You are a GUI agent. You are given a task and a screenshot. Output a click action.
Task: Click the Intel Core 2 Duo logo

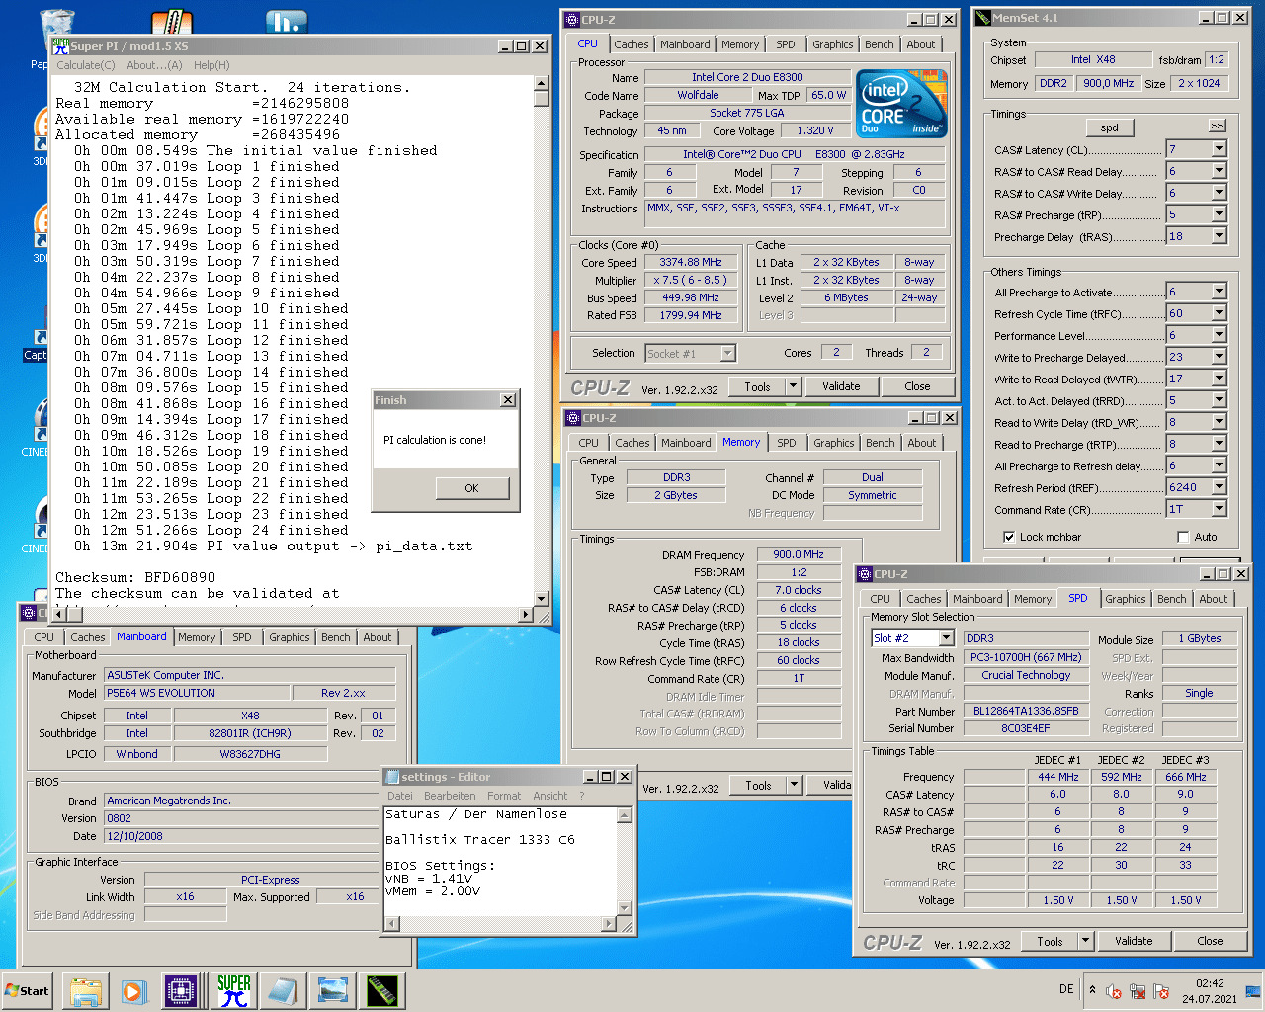(900, 103)
